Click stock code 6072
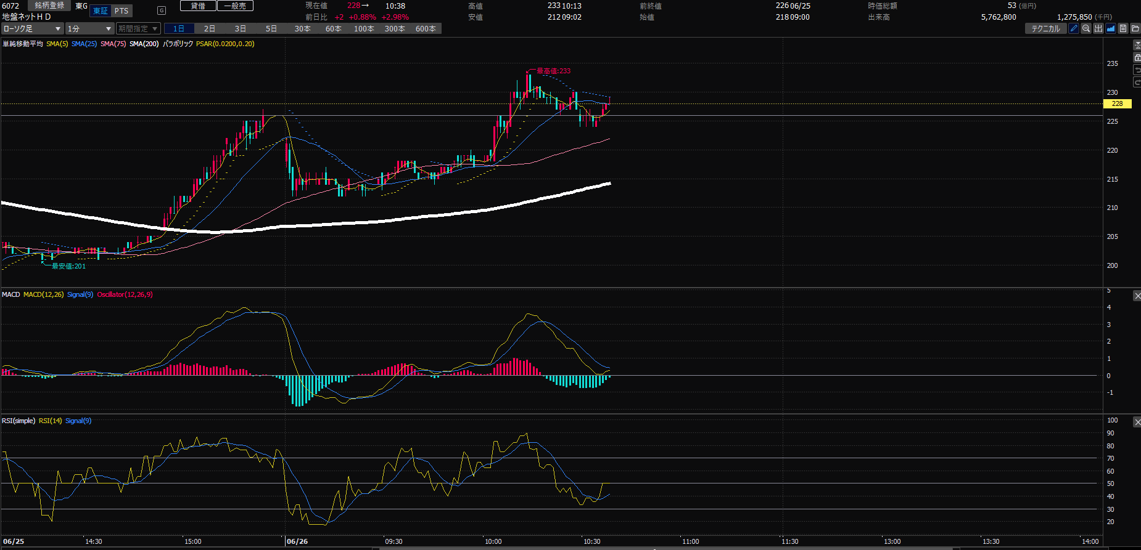The image size is (1141, 550). click(x=10, y=6)
